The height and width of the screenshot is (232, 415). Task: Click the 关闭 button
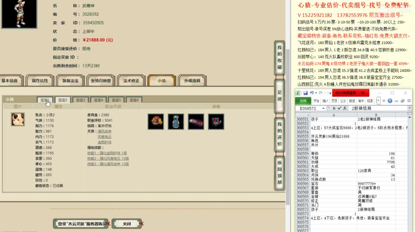tap(126, 223)
